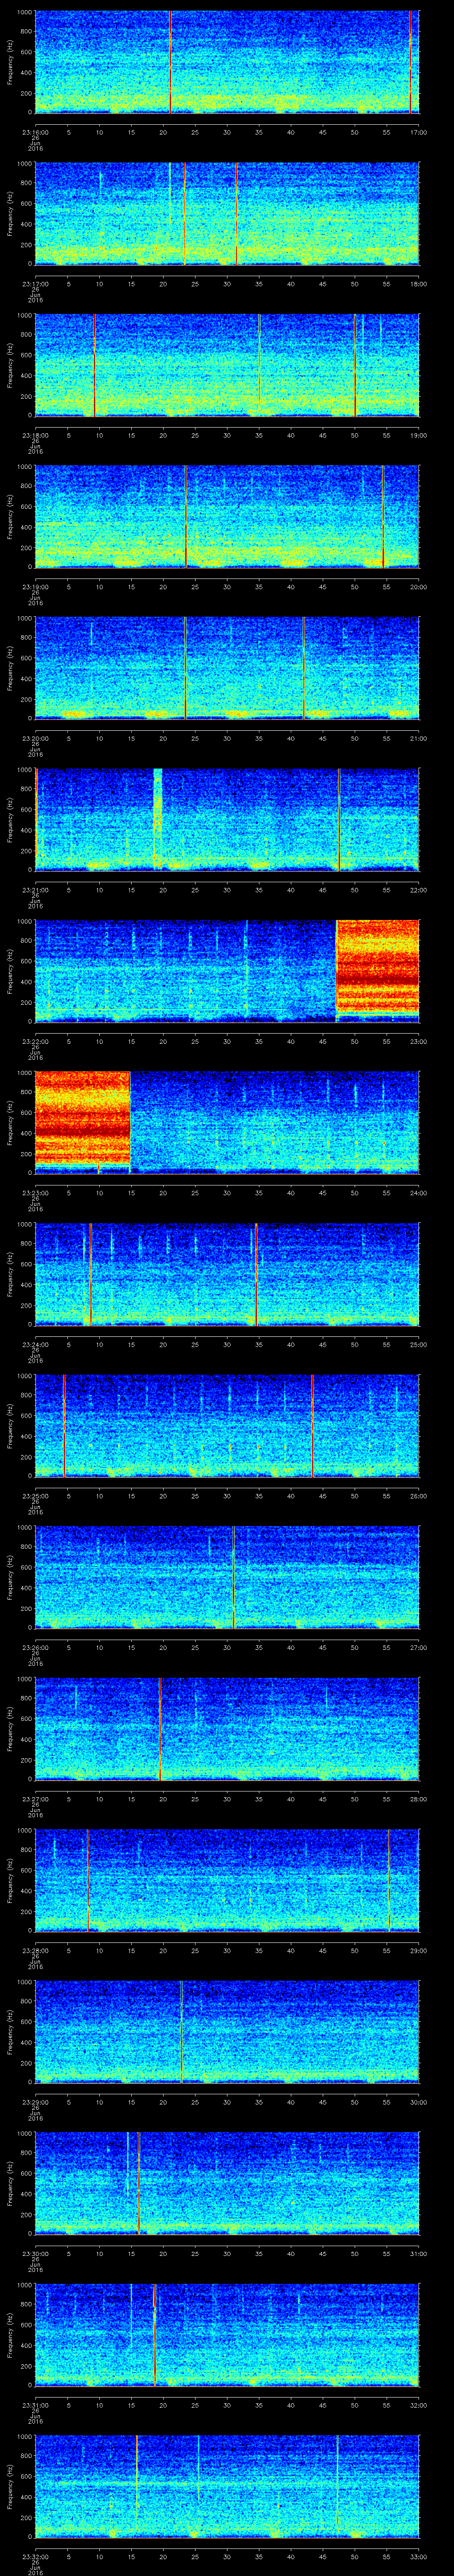Click the "23:24:00" start time label
This screenshot has height=2576, width=454.
35,1344
